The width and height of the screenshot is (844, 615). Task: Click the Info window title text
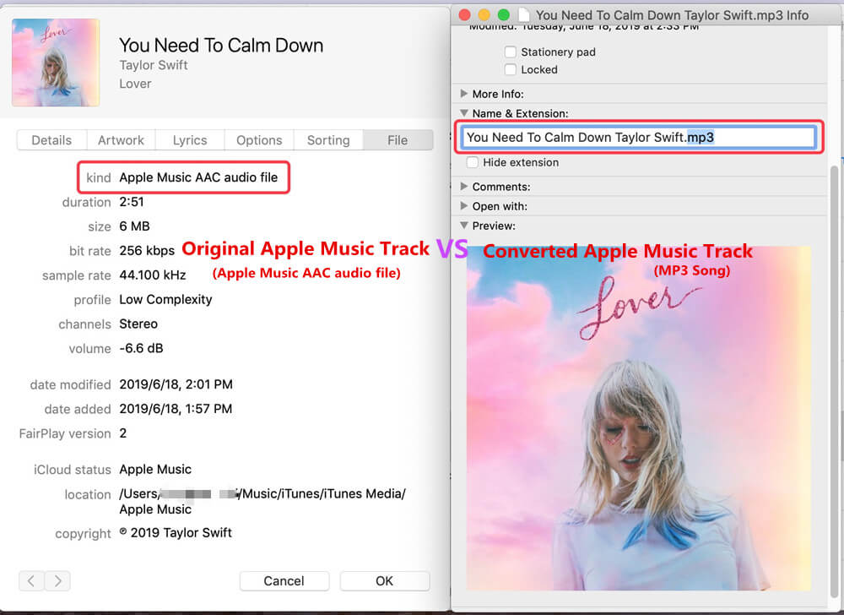coord(673,15)
